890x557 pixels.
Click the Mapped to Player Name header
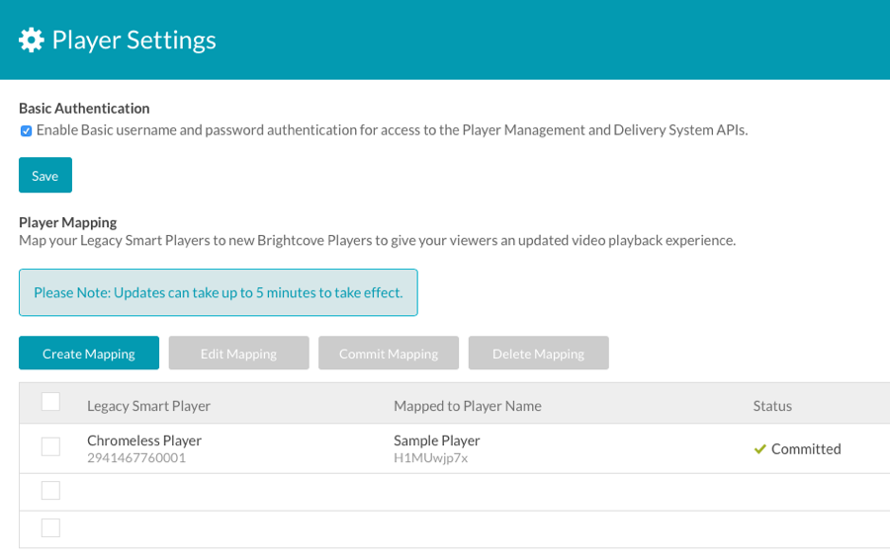(468, 406)
